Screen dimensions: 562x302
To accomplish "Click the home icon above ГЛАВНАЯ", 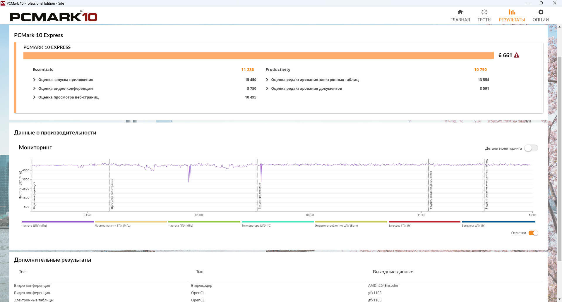I will tap(460, 12).
